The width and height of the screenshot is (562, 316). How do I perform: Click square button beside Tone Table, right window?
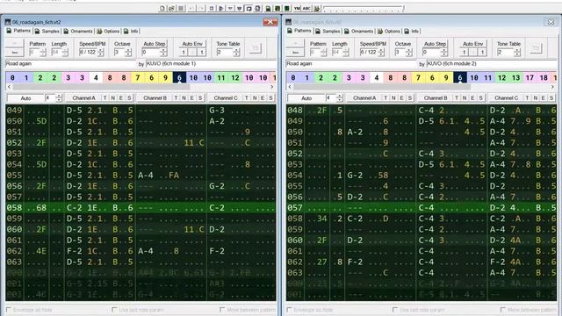tap(536, 48)
